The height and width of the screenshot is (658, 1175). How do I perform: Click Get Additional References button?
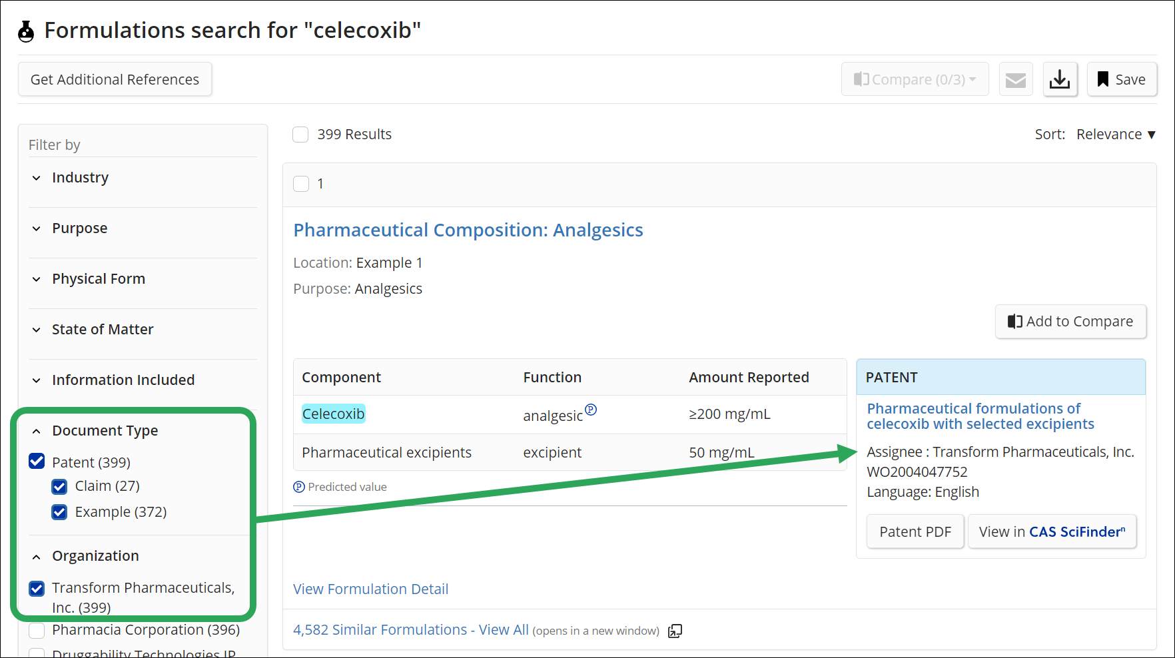(x=115, y=79)
